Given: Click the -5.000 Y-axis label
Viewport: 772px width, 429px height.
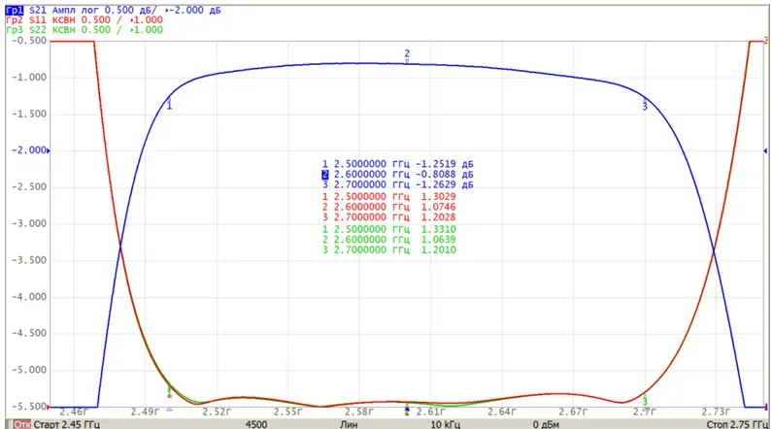Looking at the screenshot, I should pos(29,370).
